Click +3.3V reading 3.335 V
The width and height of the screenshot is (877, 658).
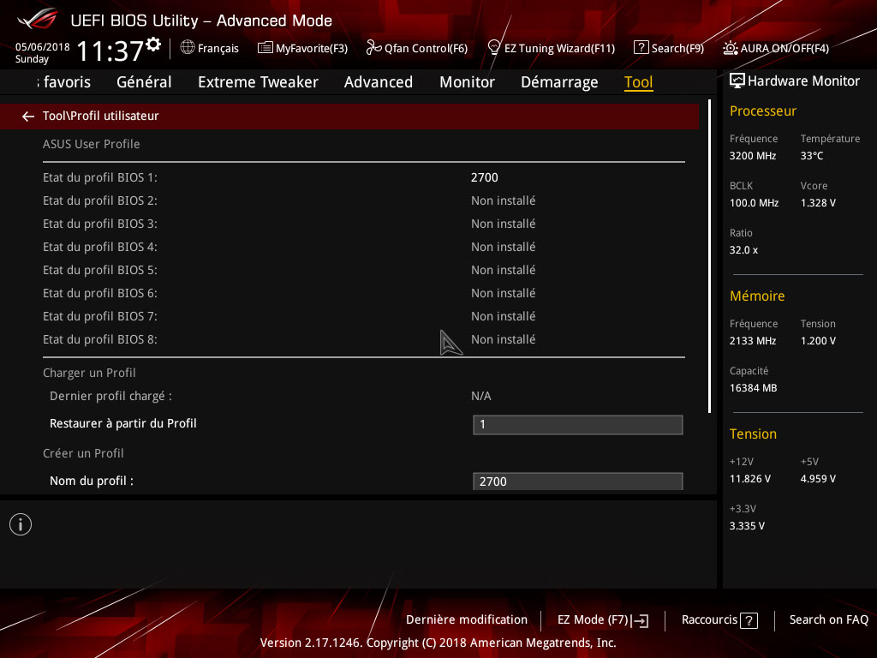(747, 526)
